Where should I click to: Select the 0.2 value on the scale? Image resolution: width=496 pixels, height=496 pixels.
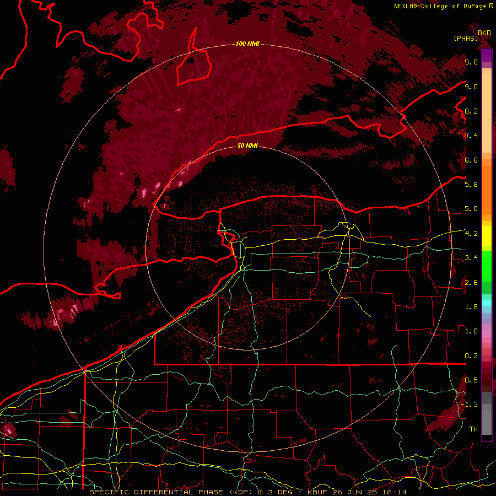(x=471, y=356)
